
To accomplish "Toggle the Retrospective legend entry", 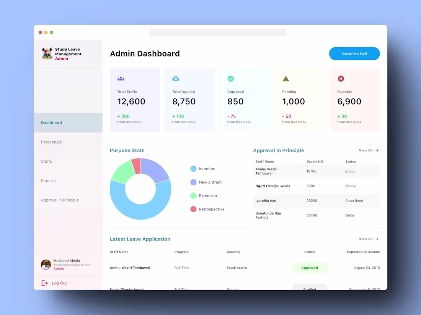I will pyautogui.click(x=207, y=209).
